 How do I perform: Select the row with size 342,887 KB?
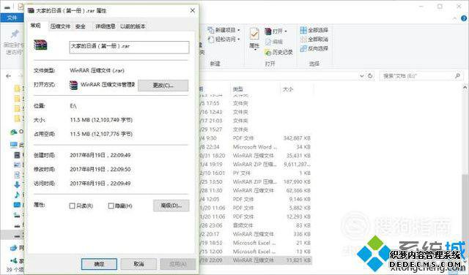point(256,138)
